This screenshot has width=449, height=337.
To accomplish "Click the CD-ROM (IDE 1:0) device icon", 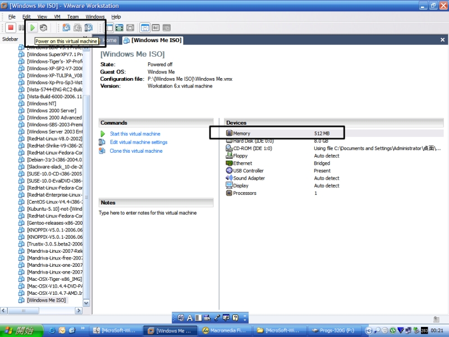I will (x=229, y=148).
